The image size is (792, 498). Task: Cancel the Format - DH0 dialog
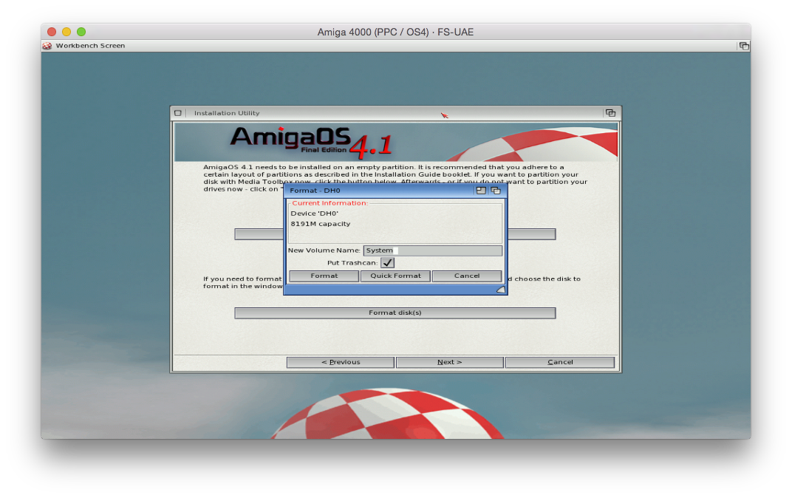[467, 276]
